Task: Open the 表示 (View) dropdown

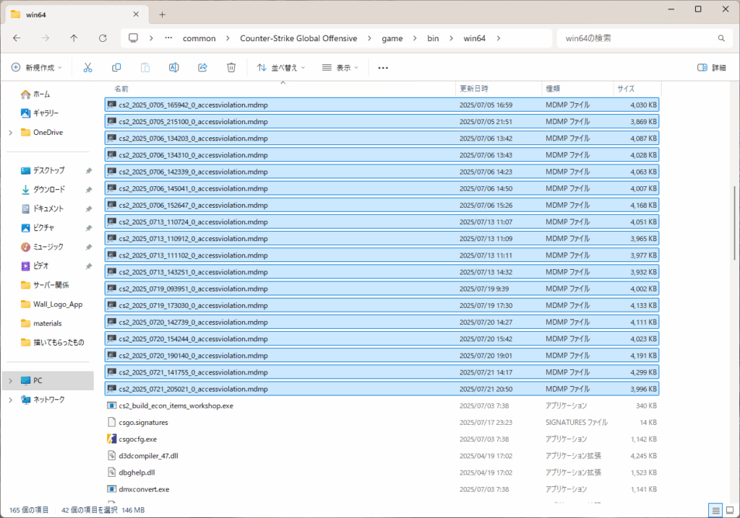Action: coord(340,67)
